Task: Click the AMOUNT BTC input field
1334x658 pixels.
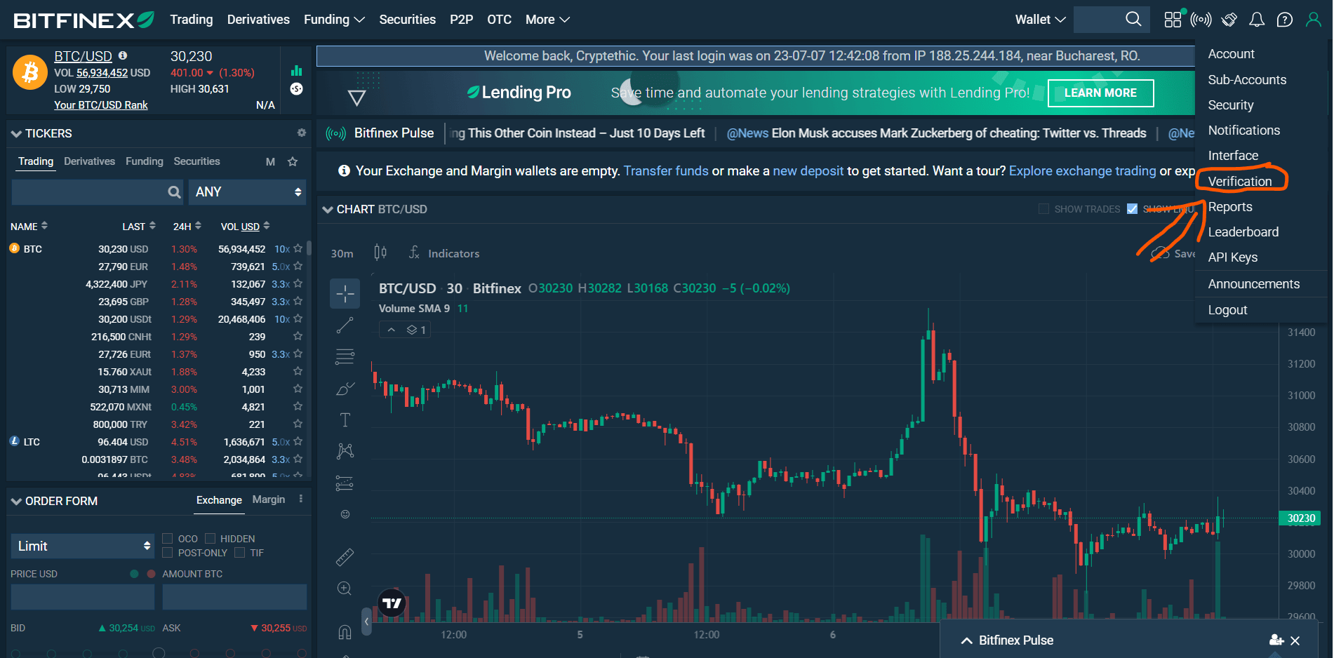Action: 234,597
